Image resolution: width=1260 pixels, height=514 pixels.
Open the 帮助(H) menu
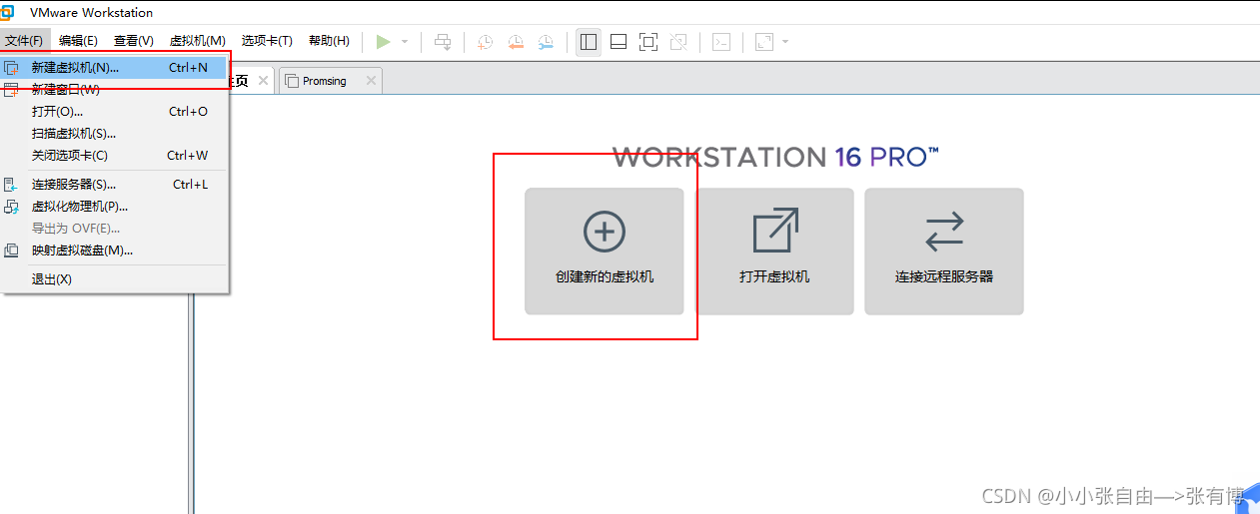coord(329,41)
